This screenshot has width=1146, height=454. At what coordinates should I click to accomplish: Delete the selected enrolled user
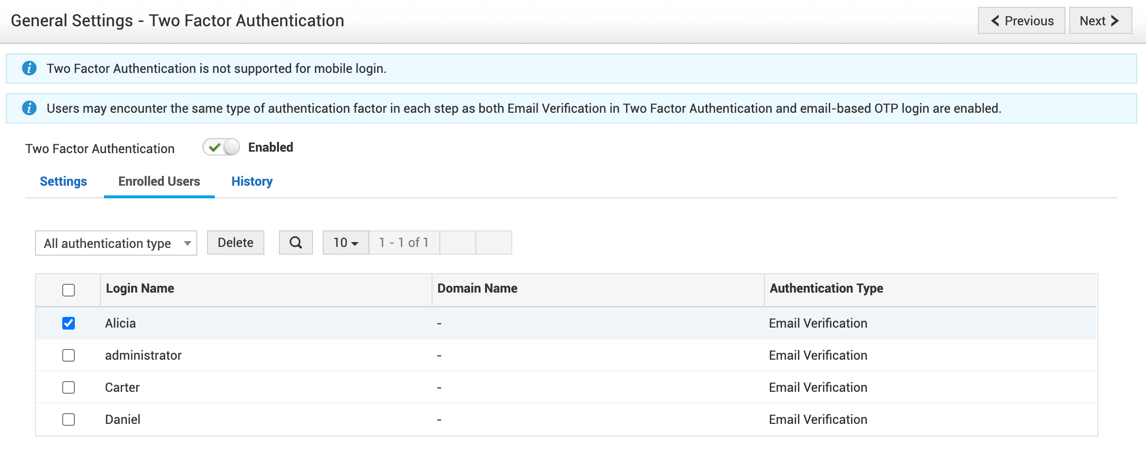(x=235, y=243)
